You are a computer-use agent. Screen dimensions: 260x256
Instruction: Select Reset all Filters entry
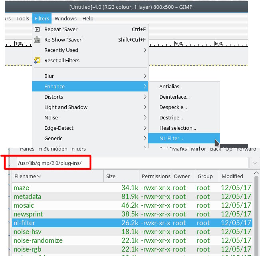point(90,61)
